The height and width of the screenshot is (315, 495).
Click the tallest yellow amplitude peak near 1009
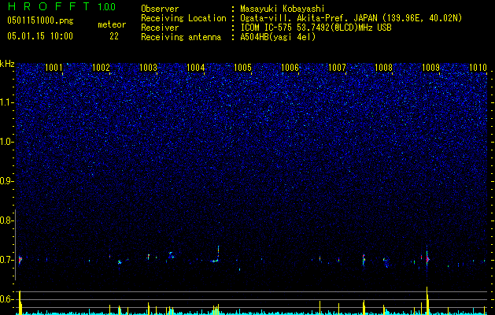click(x=427, y=300)
